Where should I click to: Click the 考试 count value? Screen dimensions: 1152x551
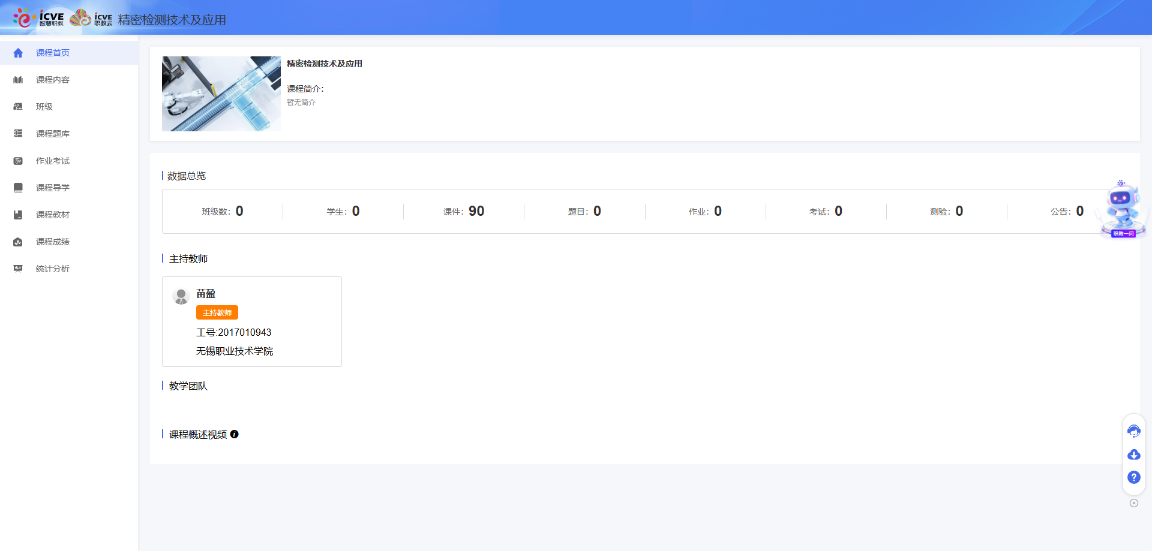(x=838, y=211)
